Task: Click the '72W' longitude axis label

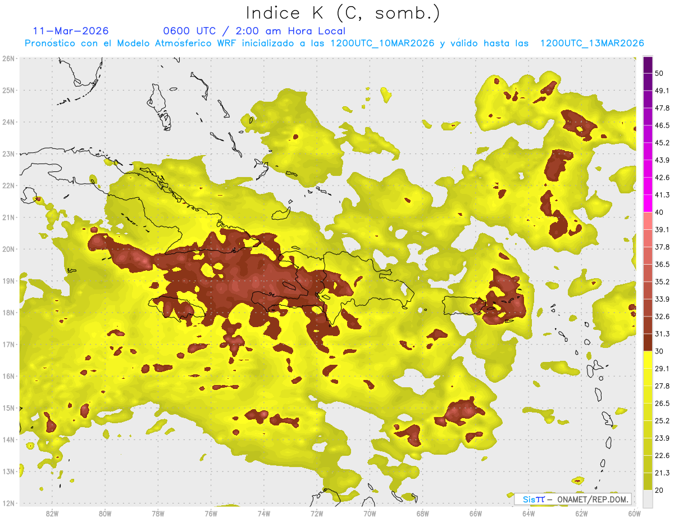Action: coord(317,514)
